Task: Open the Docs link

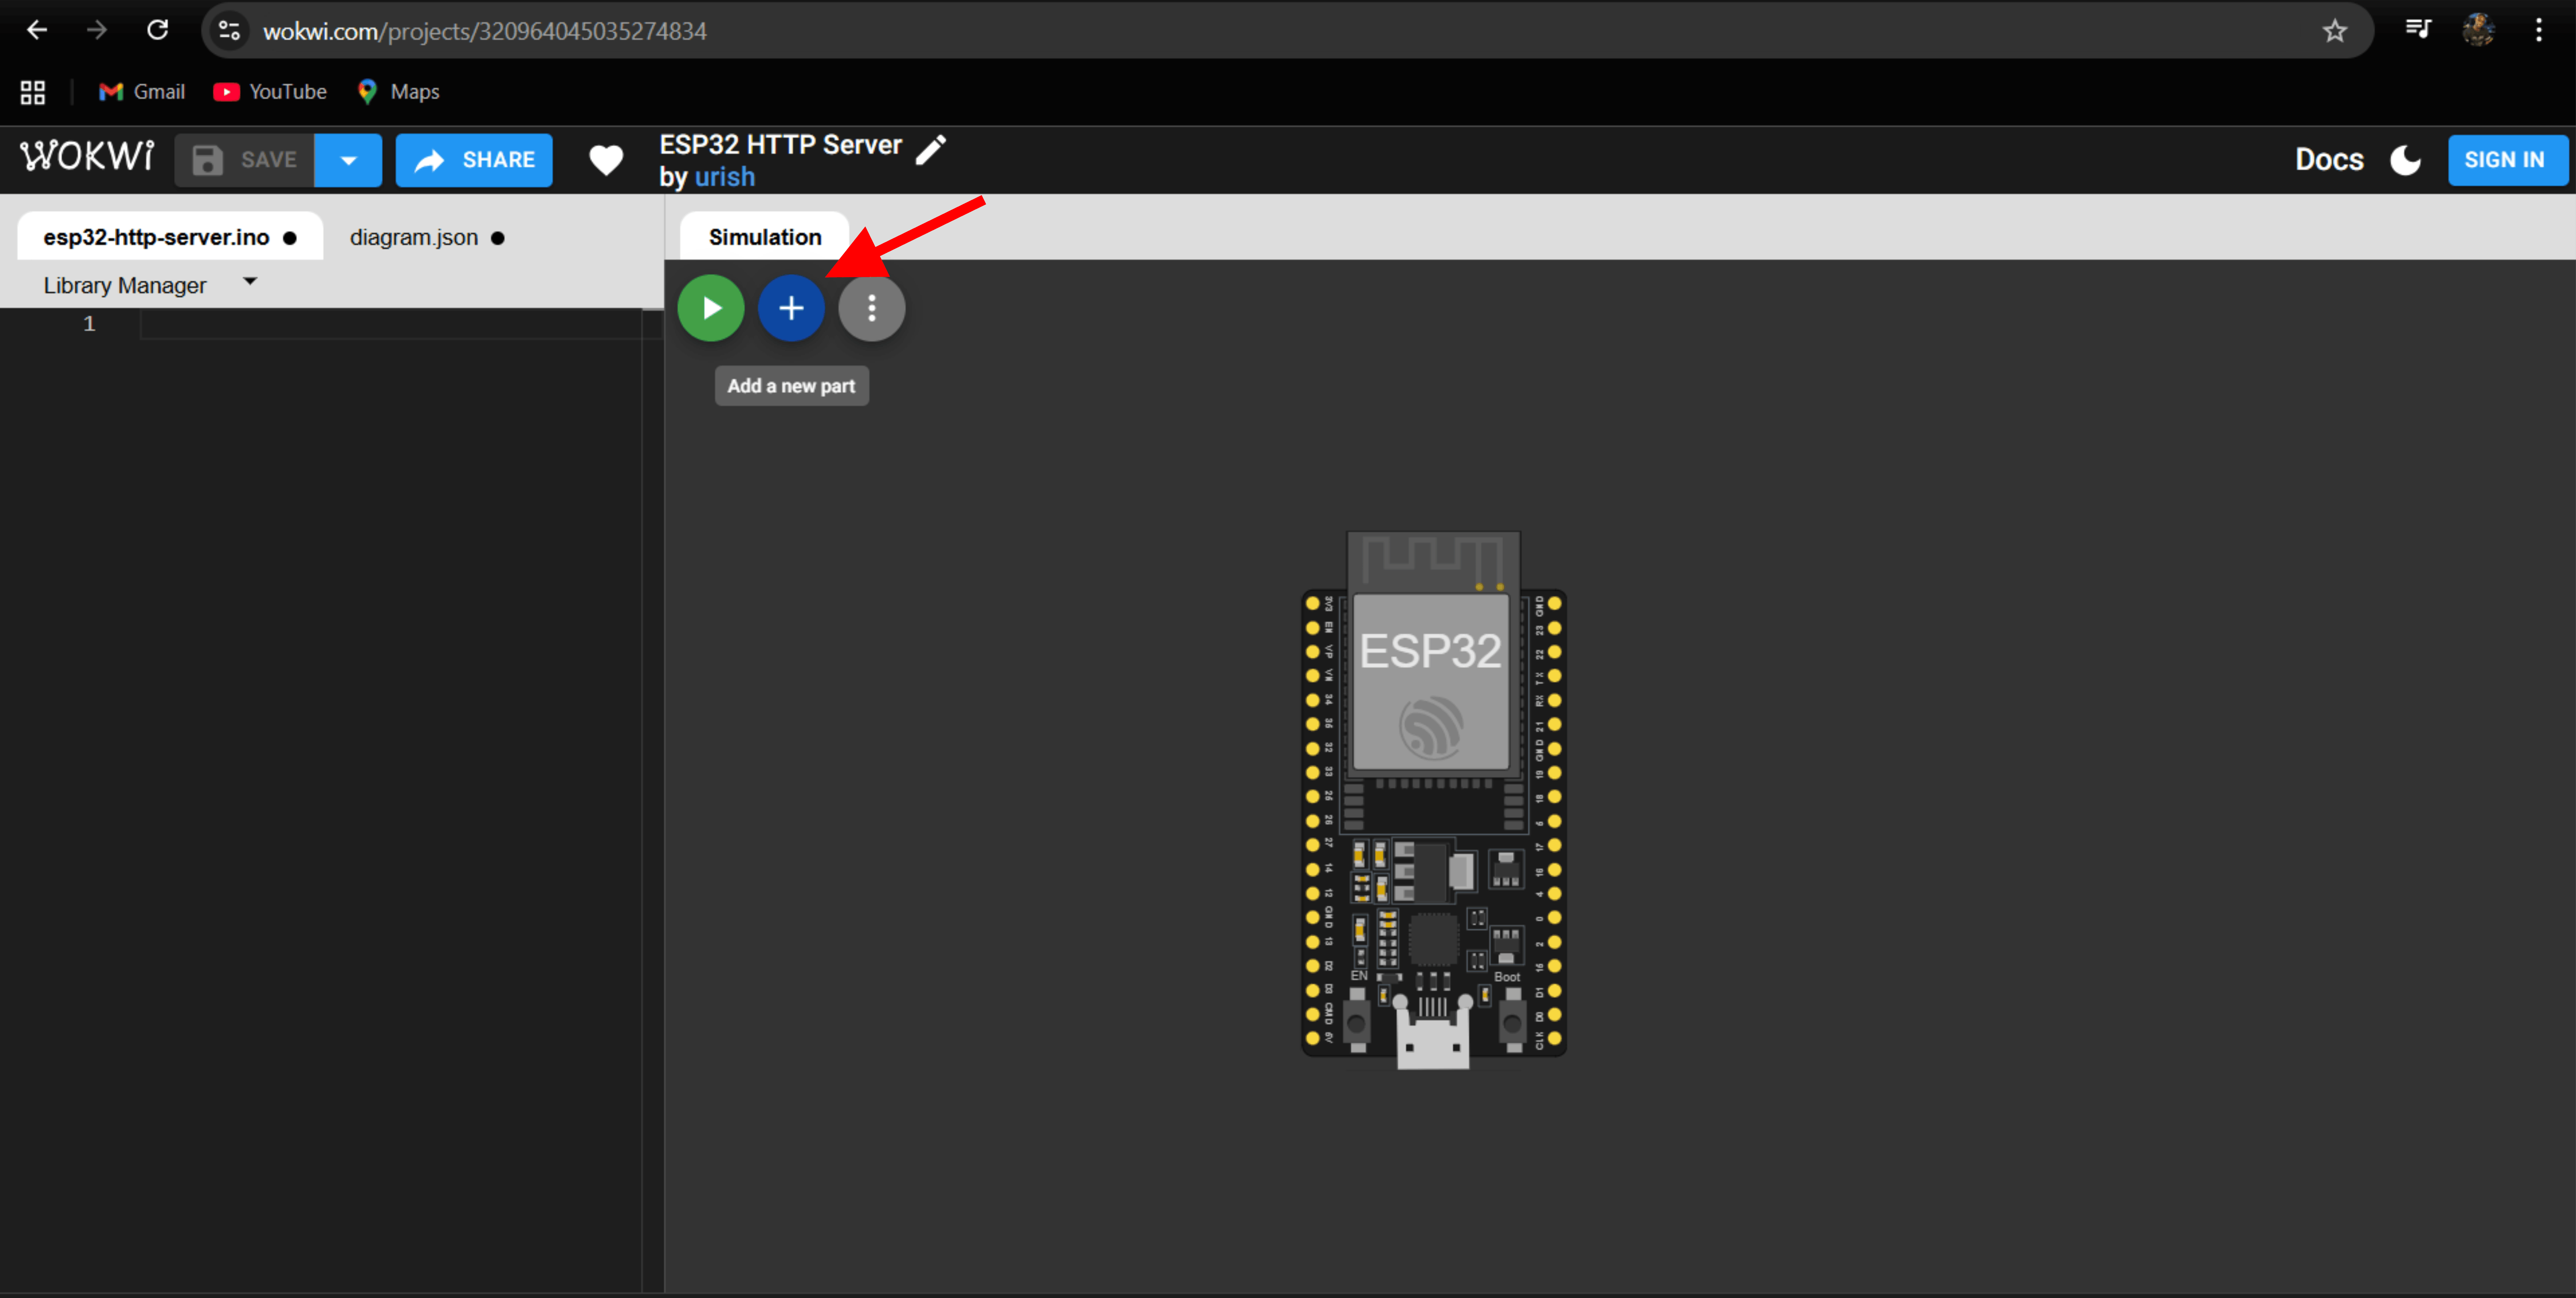Action: (2329, 160)
